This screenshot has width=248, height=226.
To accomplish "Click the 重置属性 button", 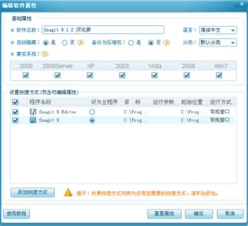I will [164, 214].
